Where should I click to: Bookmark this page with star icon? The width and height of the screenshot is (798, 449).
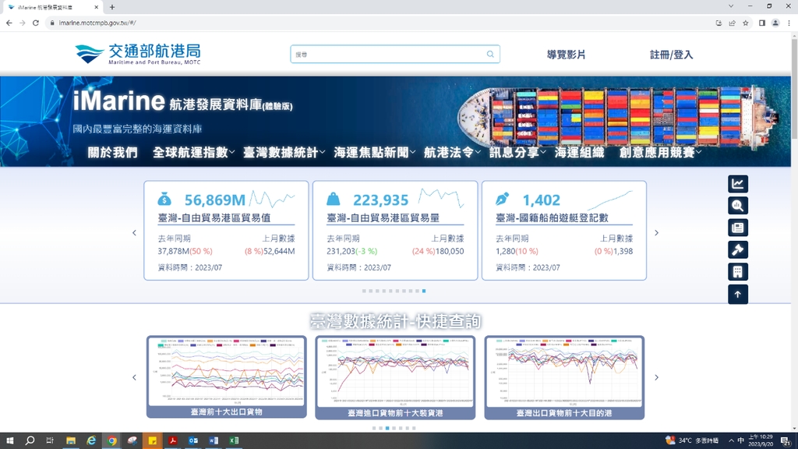[x=746, y=23]
